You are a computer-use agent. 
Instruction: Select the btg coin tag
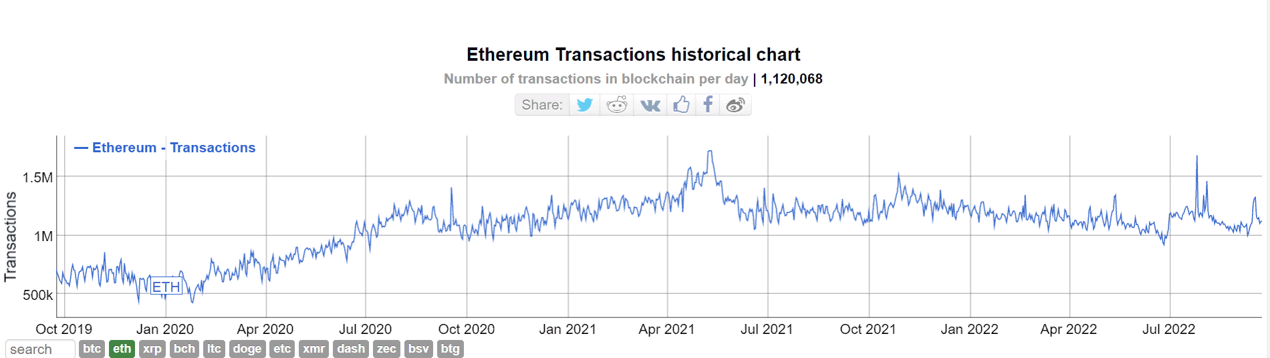pyautogui.click(x=450, y=349)
